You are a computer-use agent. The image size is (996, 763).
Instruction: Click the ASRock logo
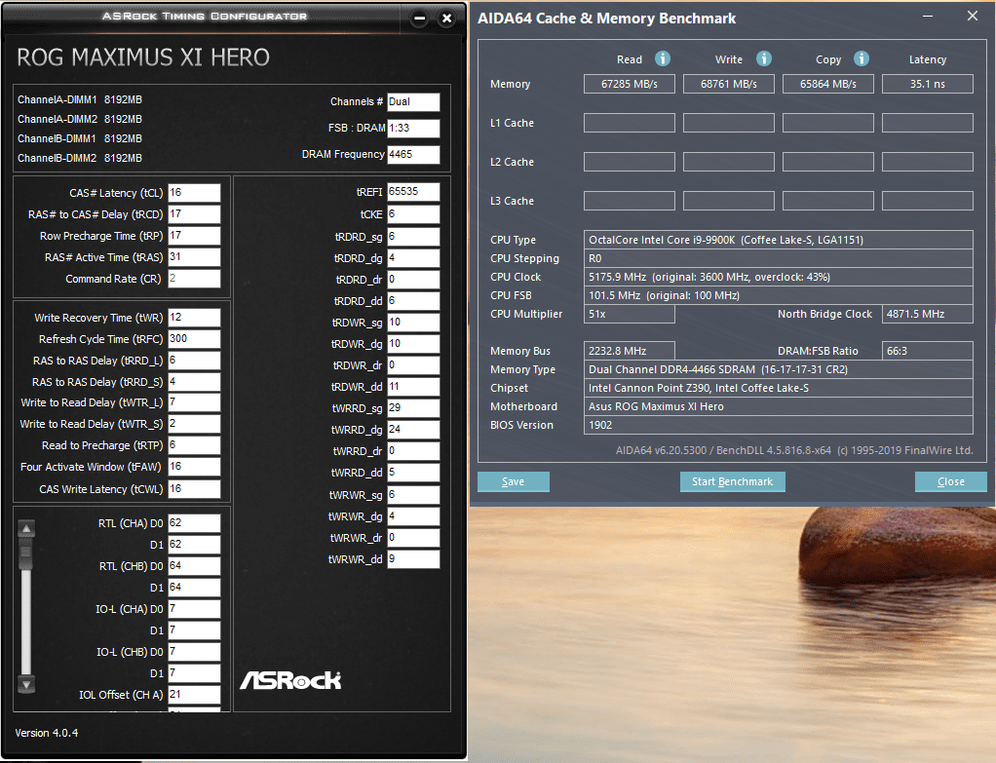pos(290,680)
